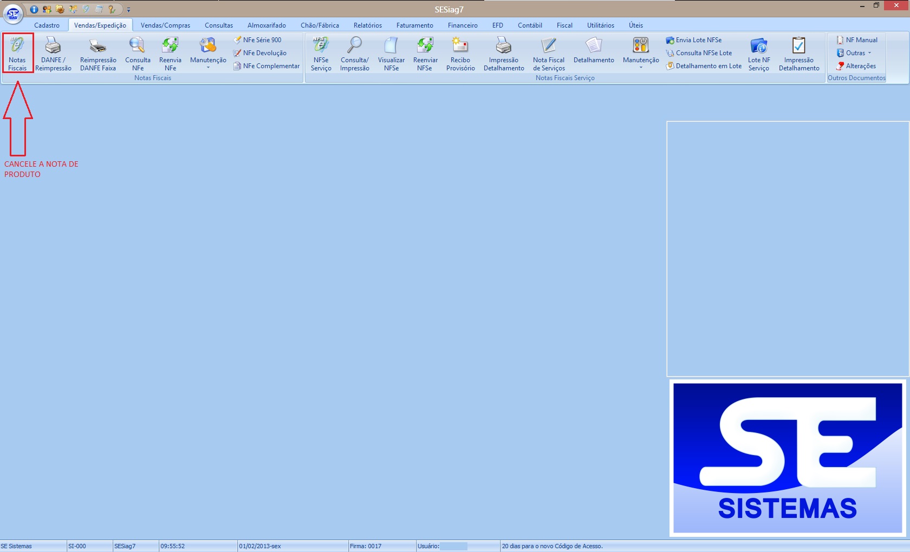Expand Manutenção dropdown in Notas Fiscais Serviço group
The width and height of the screenshot is (910, 552).
click(641, 61)
